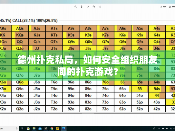Click the A8s cell
Image resolution: width=175 pixels, height=131 pixels.
click(x=88, y=29)
